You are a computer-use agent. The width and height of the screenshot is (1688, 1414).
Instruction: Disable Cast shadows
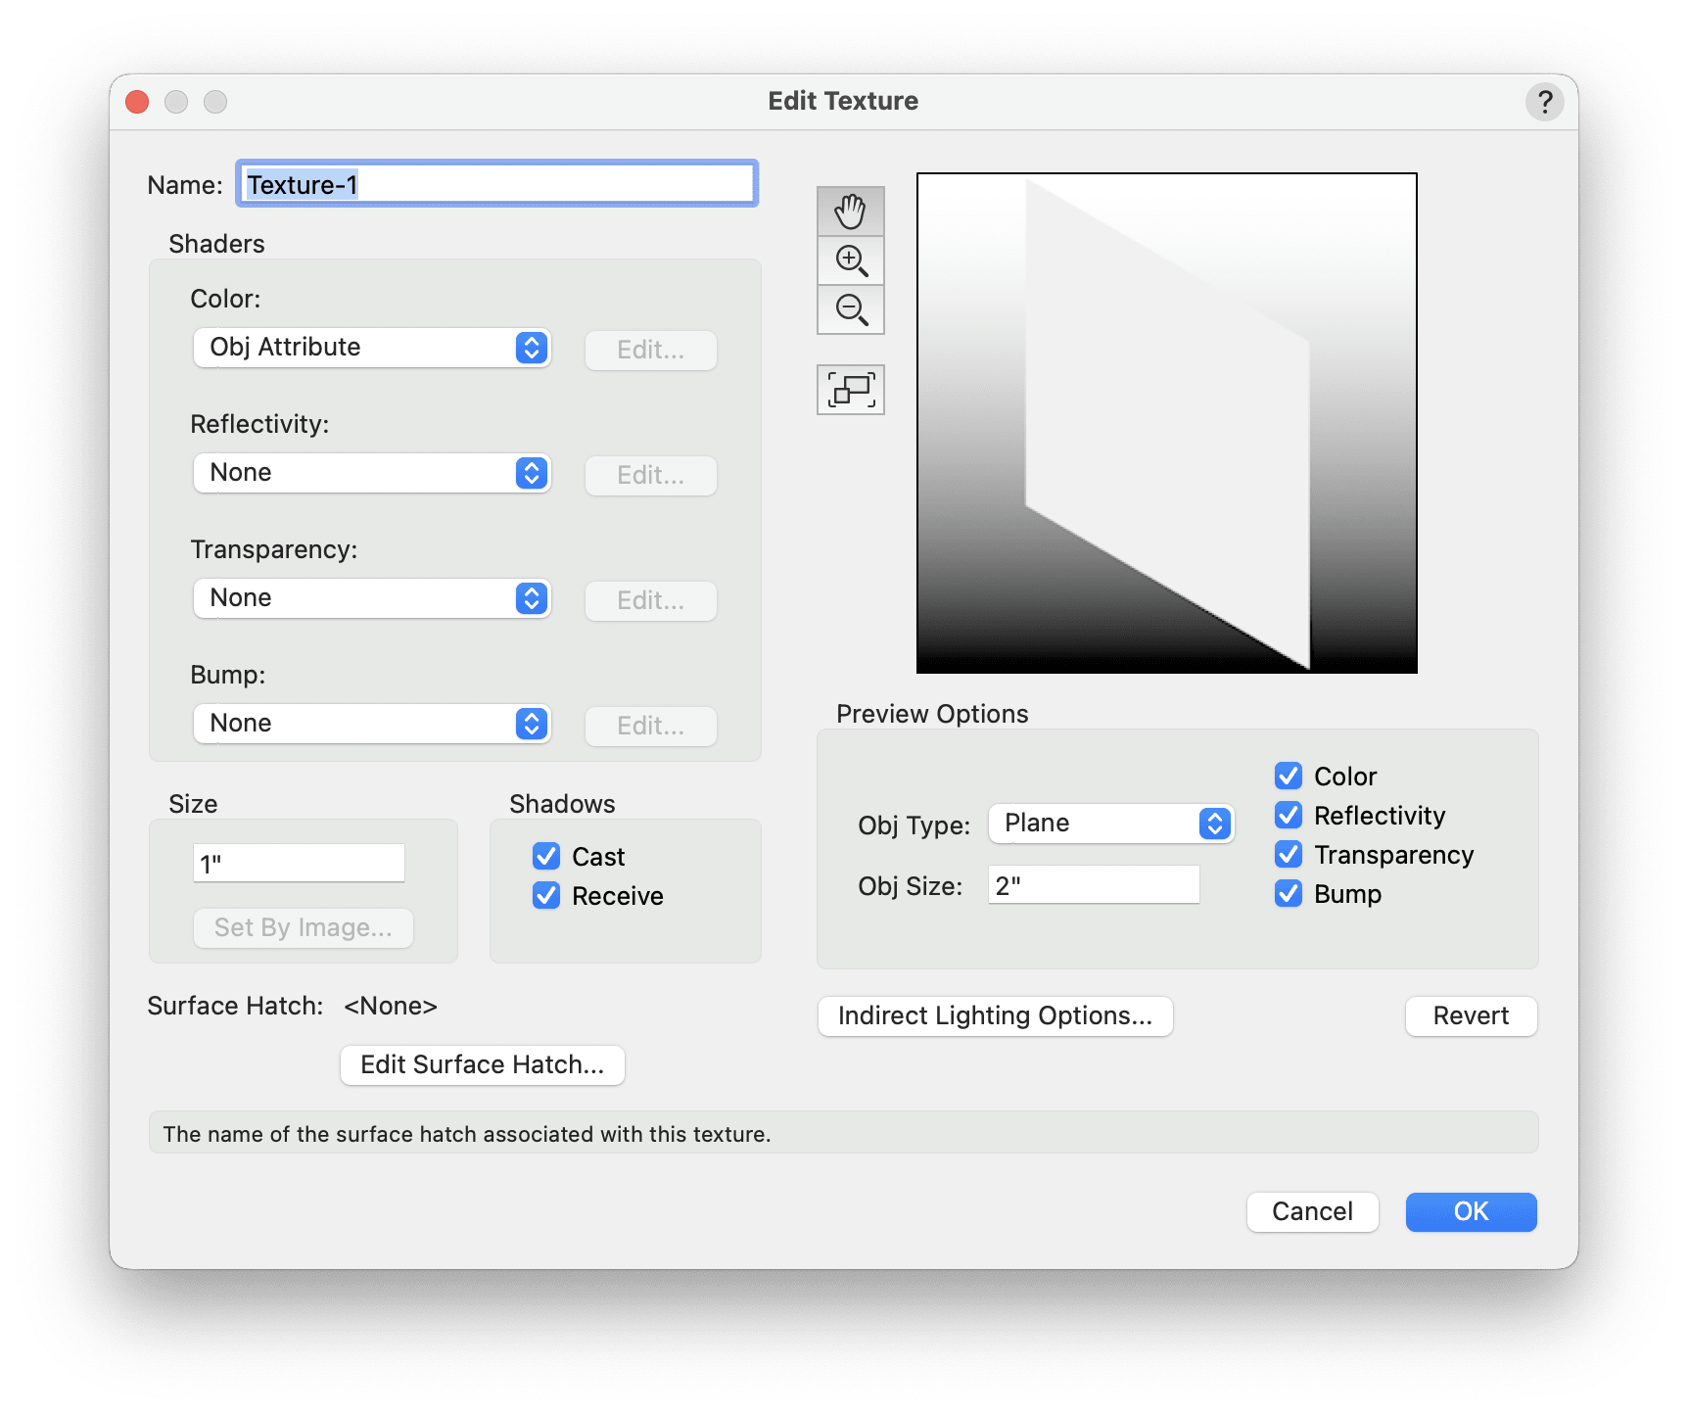(546, 856)
